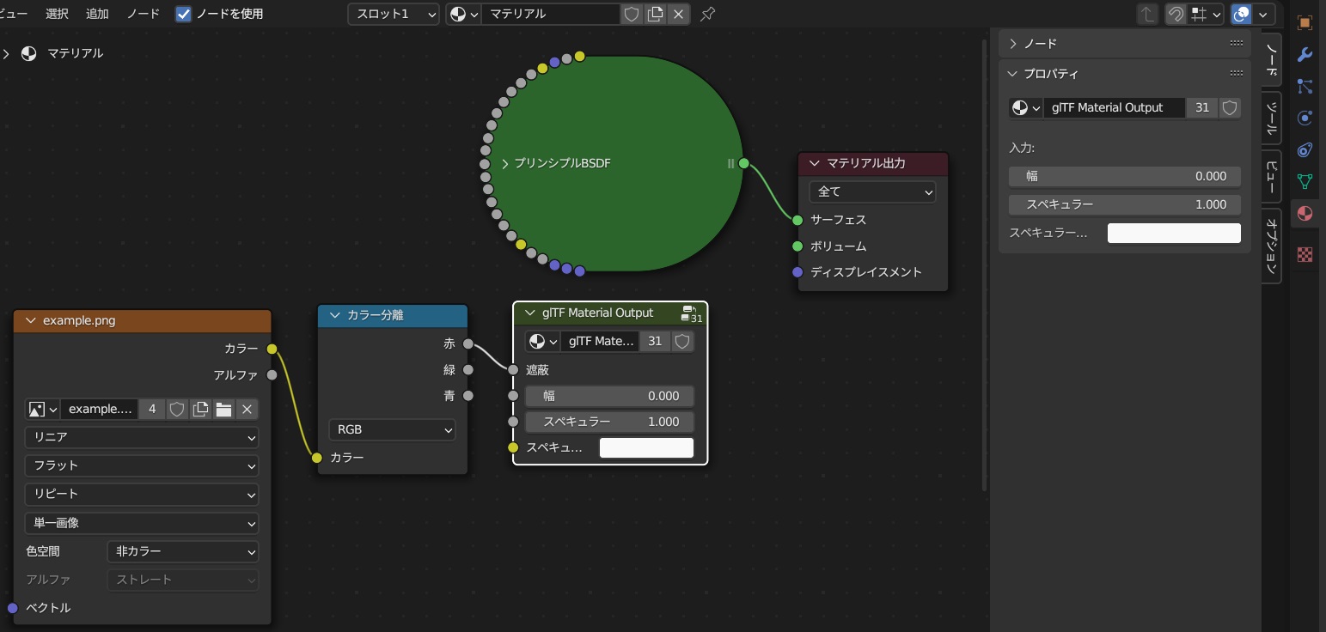This screenshot has height=632, width=1326.
Task: Click the new material duplicate icon in header
Action: click(655, 14)
